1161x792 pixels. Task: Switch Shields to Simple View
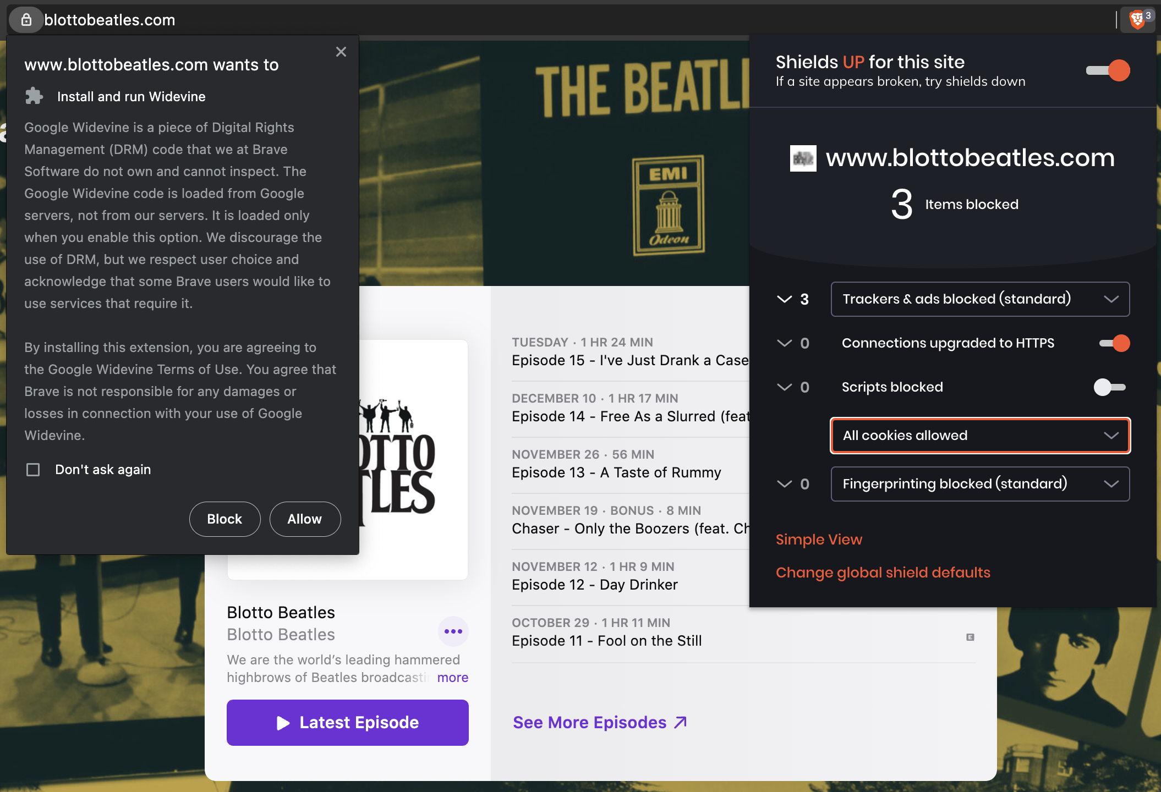(x=819, y=540)
